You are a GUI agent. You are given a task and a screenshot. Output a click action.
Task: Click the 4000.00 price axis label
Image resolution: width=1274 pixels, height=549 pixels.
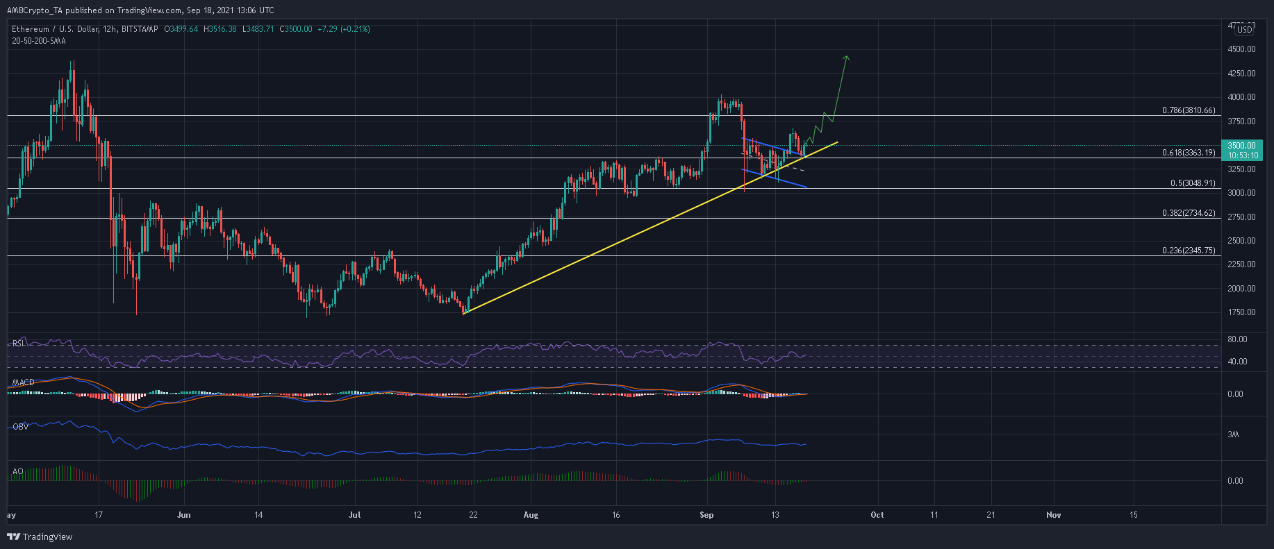pyautogui.click(x=1241, y=97)
